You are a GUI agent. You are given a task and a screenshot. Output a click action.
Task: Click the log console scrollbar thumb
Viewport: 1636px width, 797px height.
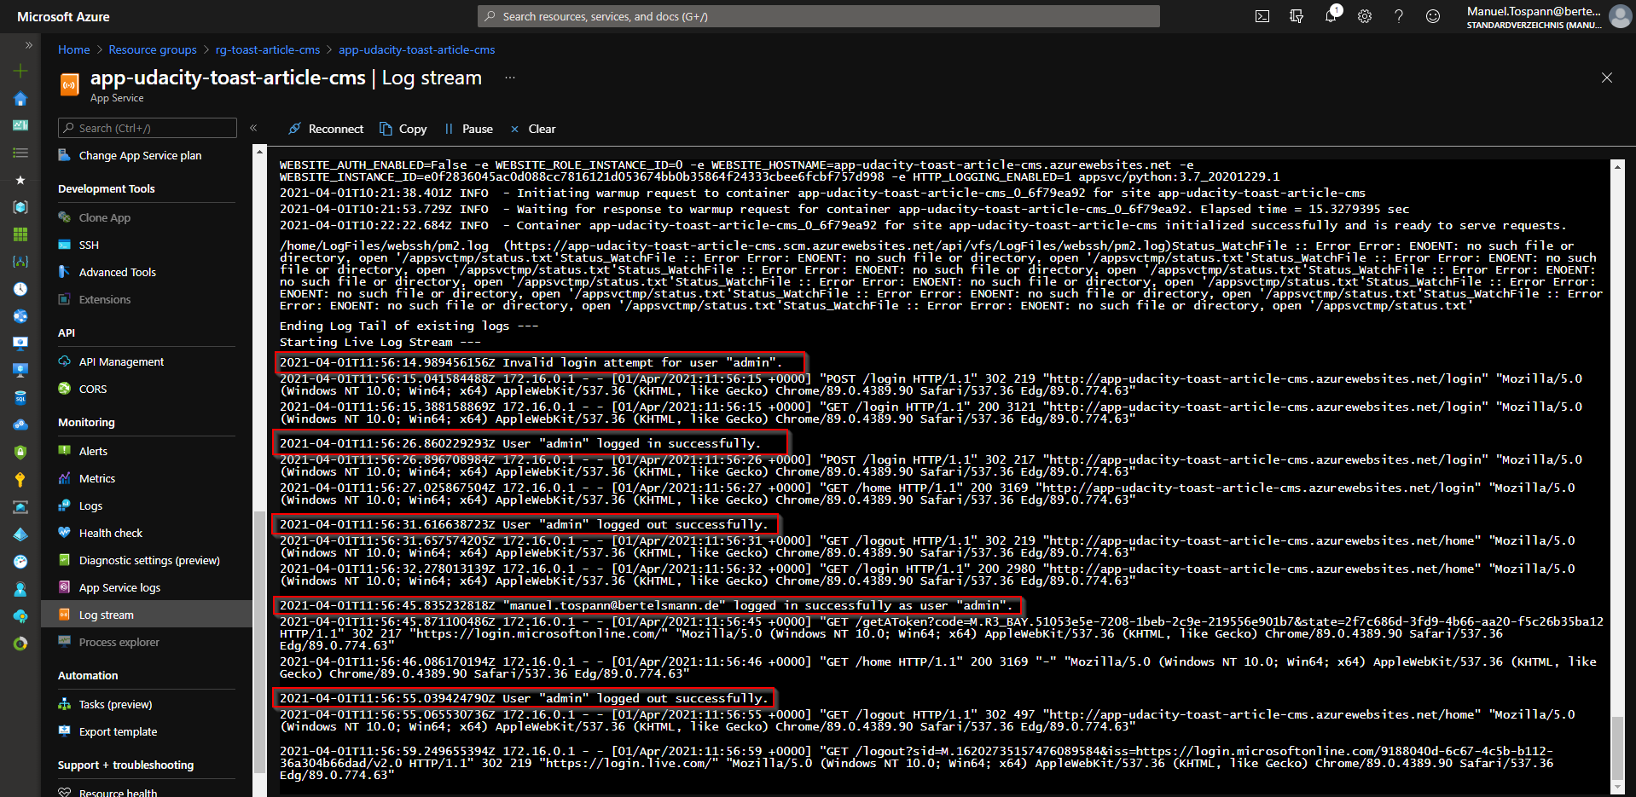point(1618,748)
